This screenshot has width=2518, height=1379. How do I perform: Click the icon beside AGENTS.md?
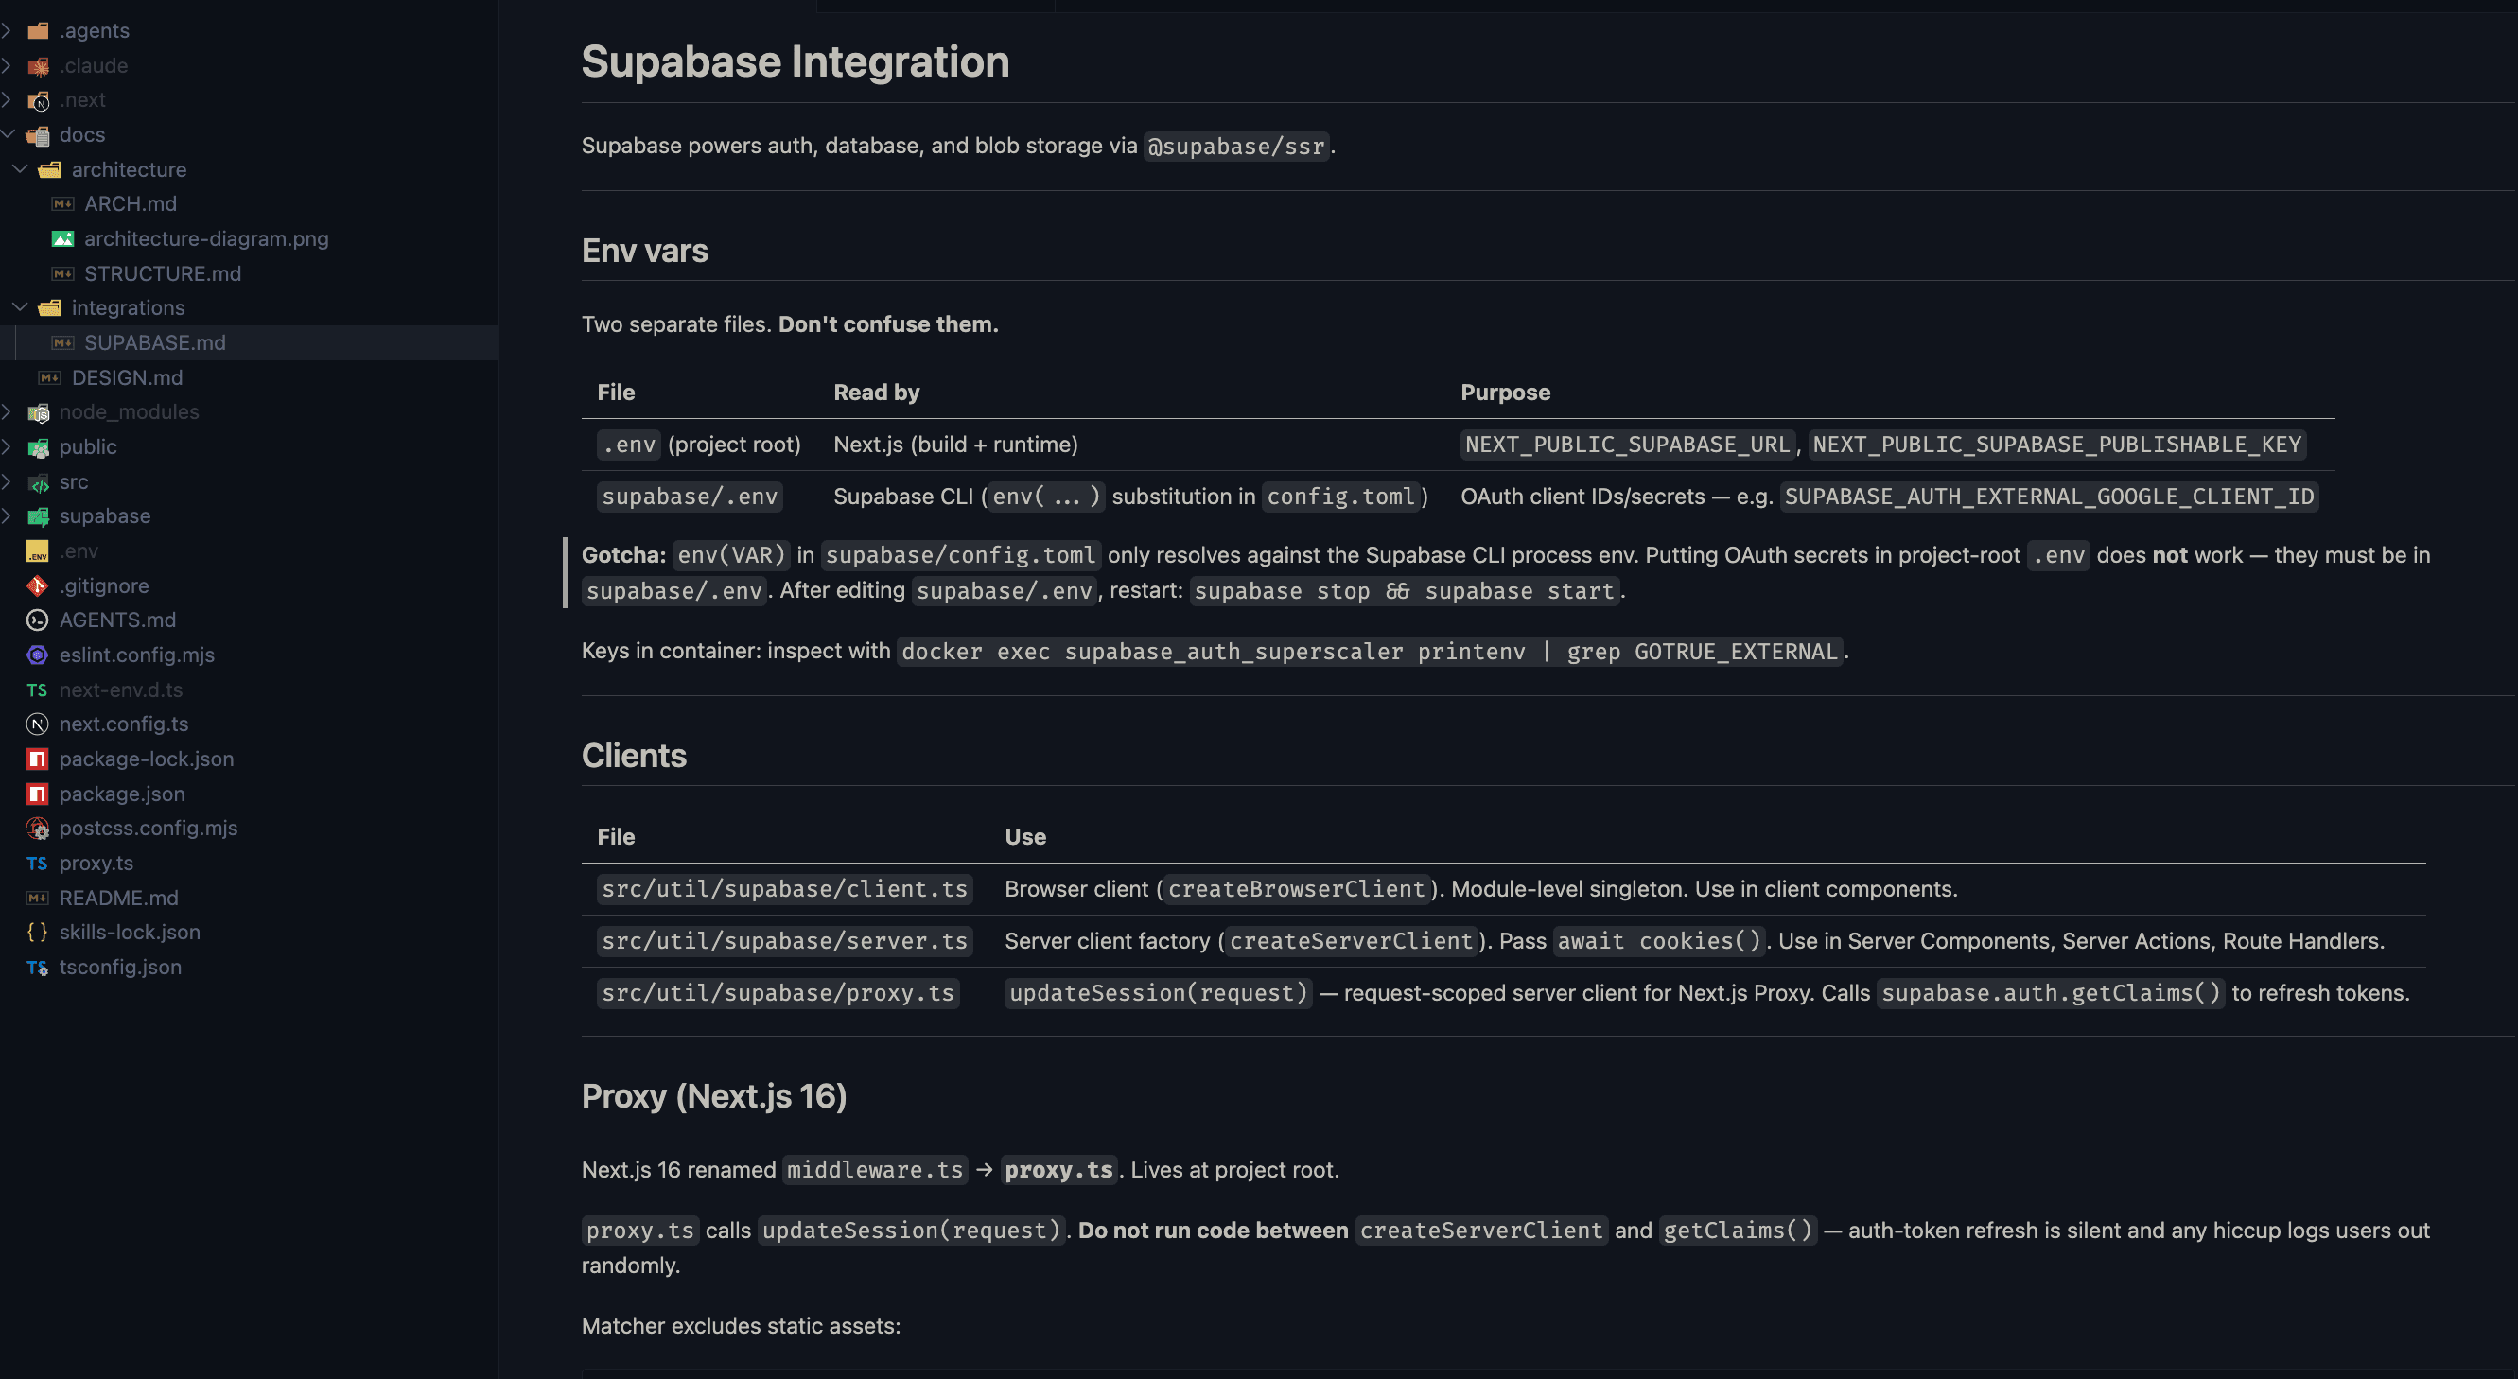point(38,620)
